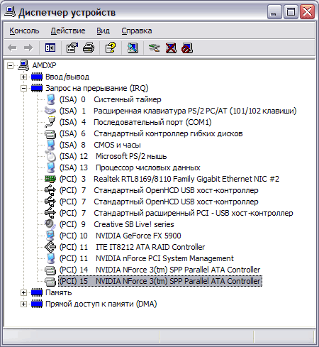Click the Память chip icon
Image resolution: width=319 pixels, height=347 pixels.
coord(37,292)
